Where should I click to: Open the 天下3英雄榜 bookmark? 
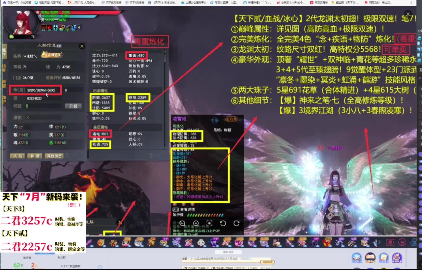pyautogui.click(x=135, y=3)
